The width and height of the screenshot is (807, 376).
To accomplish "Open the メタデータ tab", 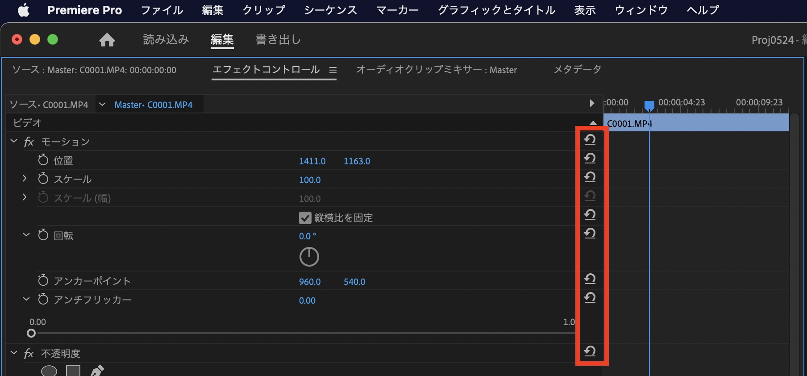I will (578, 70).
